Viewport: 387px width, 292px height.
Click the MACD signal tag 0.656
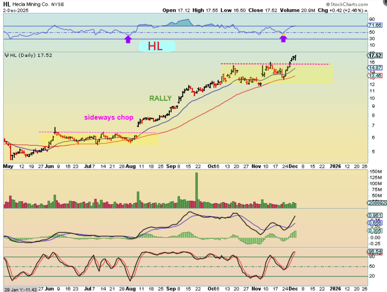[375, 223]
